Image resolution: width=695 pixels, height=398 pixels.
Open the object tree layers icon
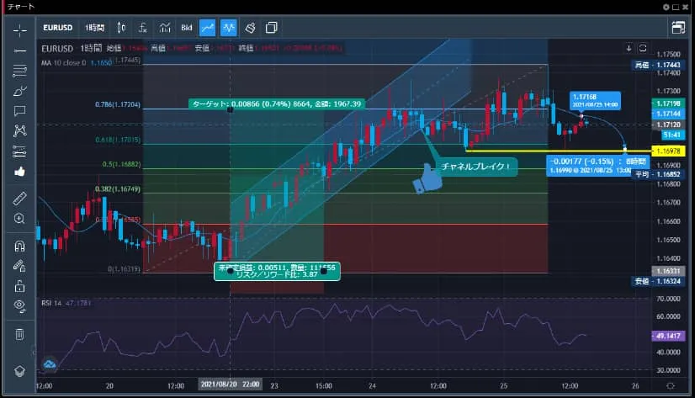pyautogui.click(x=19, y=370)
